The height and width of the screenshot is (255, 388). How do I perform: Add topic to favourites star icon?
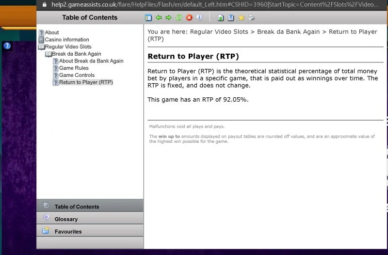click(x=241, y=18)
